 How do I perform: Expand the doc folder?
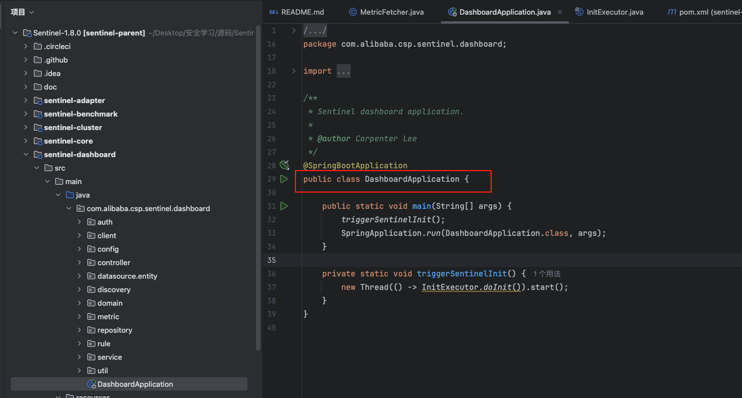pyautogui.click(x=26, y=87)
